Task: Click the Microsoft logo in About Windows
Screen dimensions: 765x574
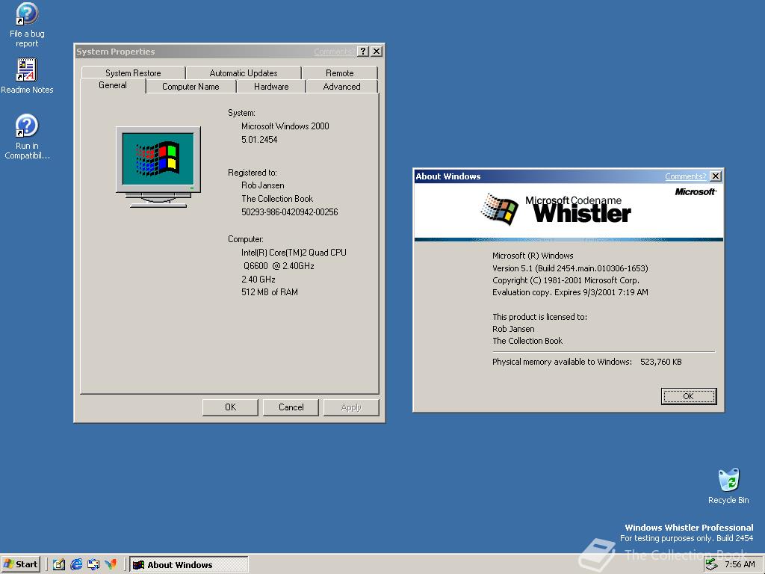Action: [x=696, y=192]
